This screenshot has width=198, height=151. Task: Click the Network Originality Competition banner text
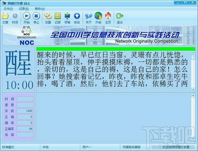tap(147, 41)
